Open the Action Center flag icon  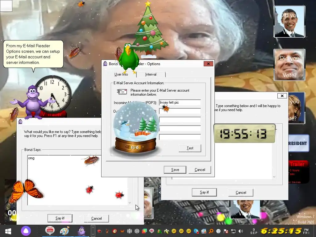[x=226, y=231]
